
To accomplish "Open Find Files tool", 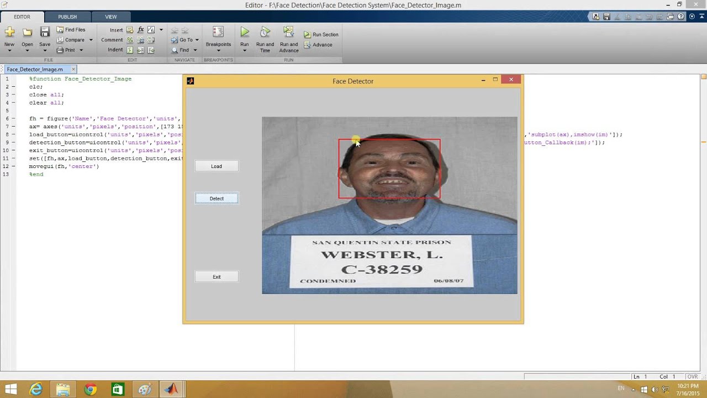I will (x=71, y=30).
